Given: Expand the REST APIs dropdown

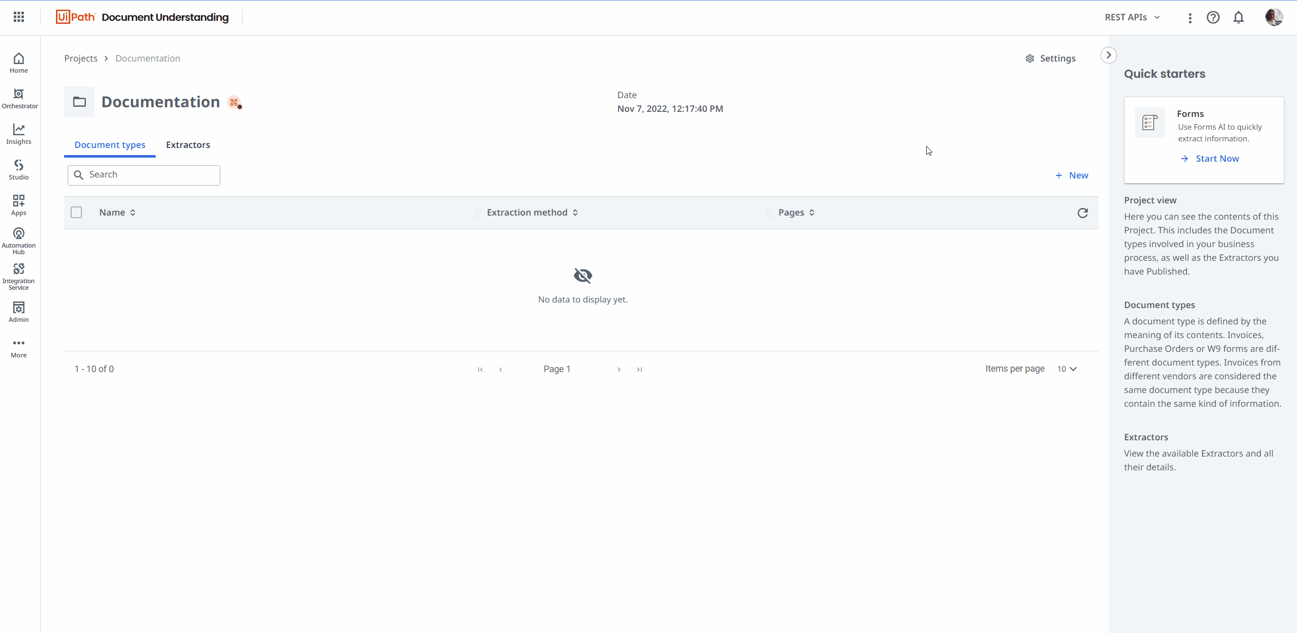Looking at the screenshot, I should point(1132,17).
